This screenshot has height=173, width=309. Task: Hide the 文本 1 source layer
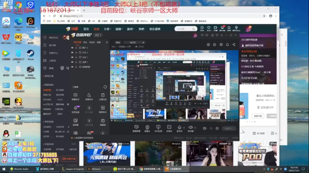coord(72,57)
